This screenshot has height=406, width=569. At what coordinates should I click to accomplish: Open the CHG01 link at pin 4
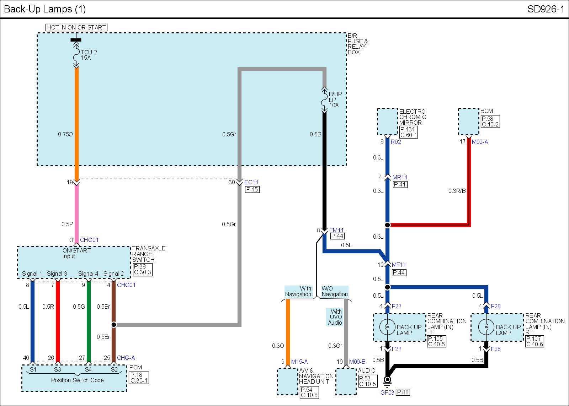(x=126, y=285)
